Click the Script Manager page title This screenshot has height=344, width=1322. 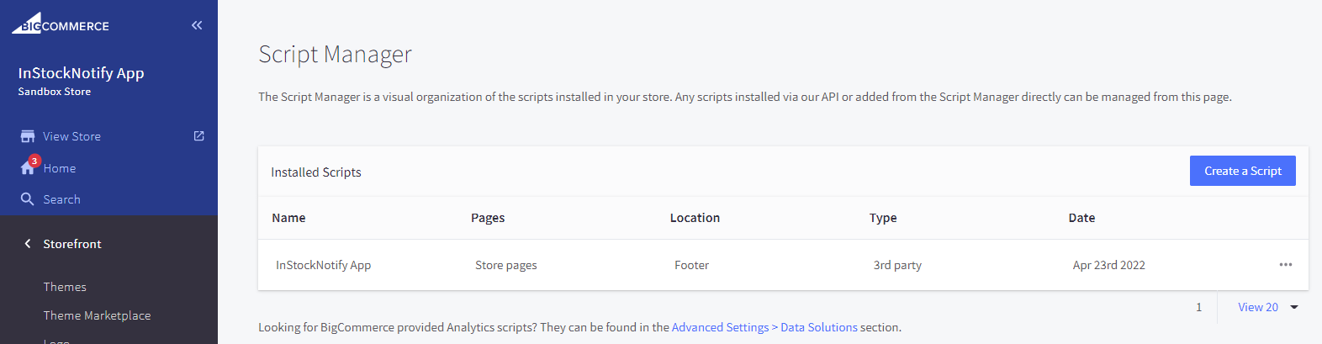click(335, 54)
